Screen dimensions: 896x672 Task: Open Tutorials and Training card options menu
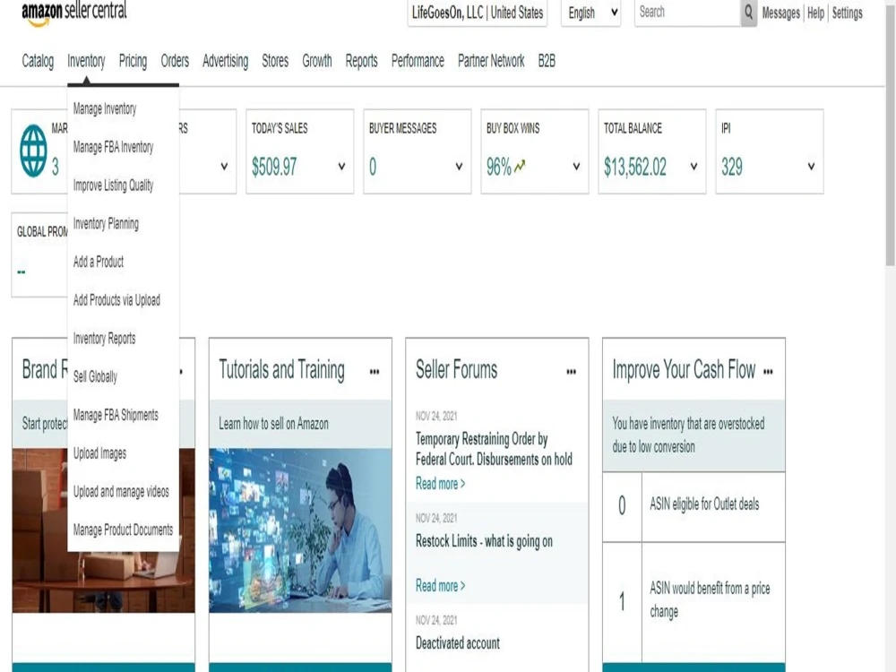coord(375,372)
